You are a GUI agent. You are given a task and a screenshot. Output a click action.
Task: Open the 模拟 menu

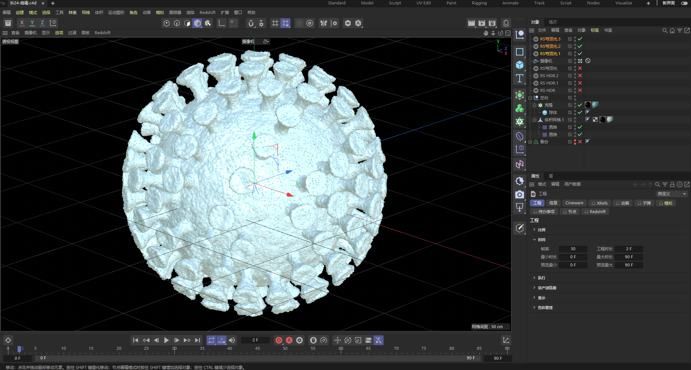coord(160,12)
